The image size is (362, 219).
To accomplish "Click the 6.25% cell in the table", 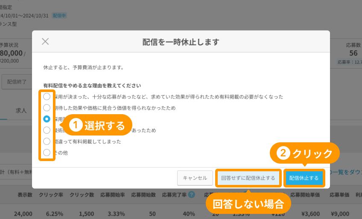I will (55, 214).
